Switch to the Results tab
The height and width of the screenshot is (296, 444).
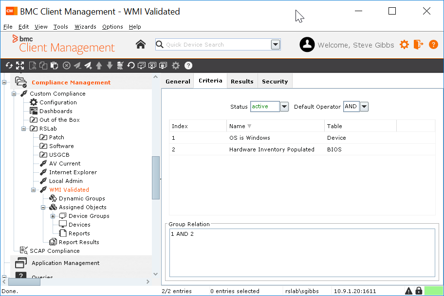[242, 82]
